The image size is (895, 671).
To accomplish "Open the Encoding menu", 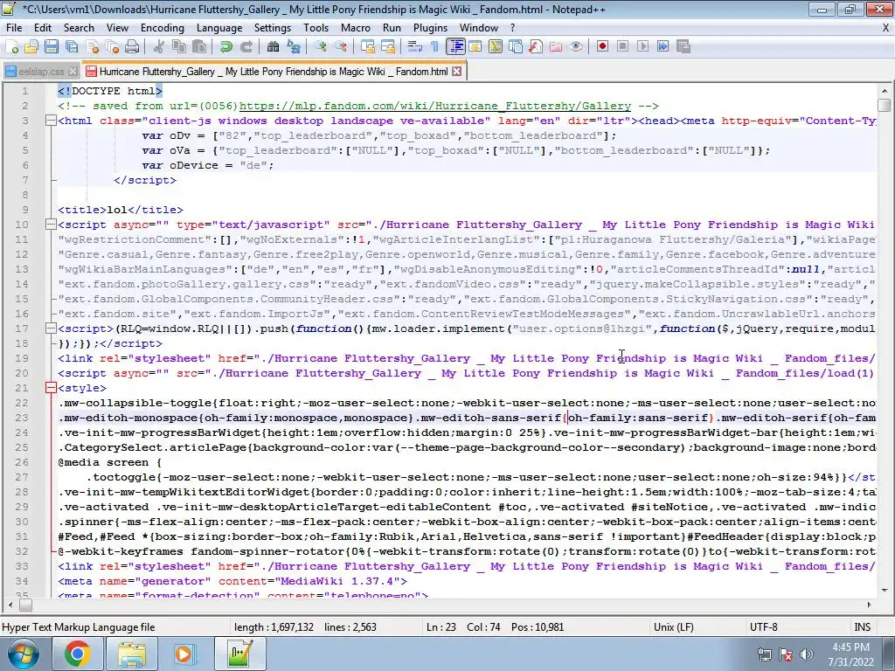I will (x=162, y=28).
